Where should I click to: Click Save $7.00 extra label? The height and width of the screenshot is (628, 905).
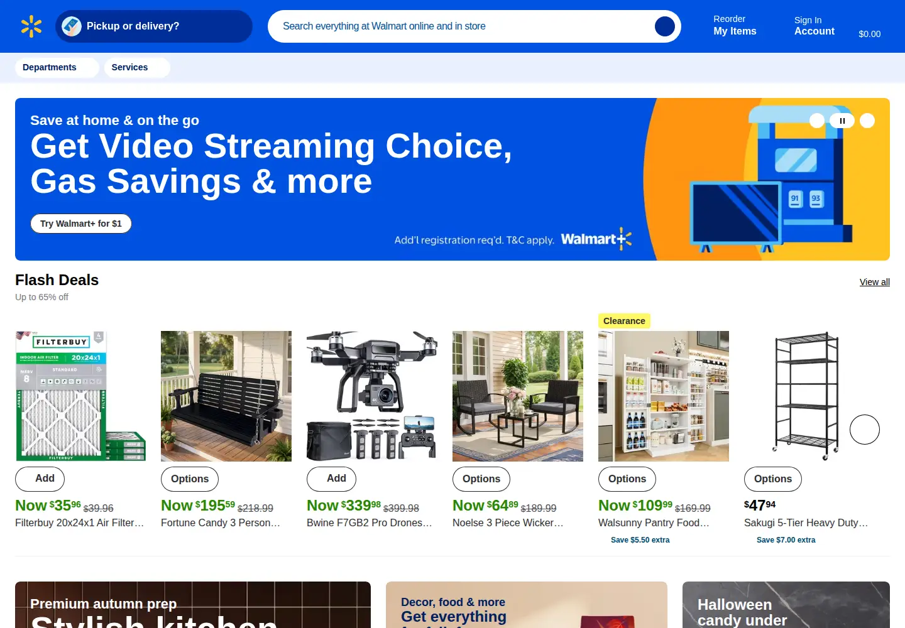pos(786,540)
